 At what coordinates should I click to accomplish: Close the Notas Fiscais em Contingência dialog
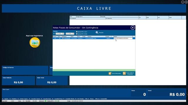[x=132, y=28]
